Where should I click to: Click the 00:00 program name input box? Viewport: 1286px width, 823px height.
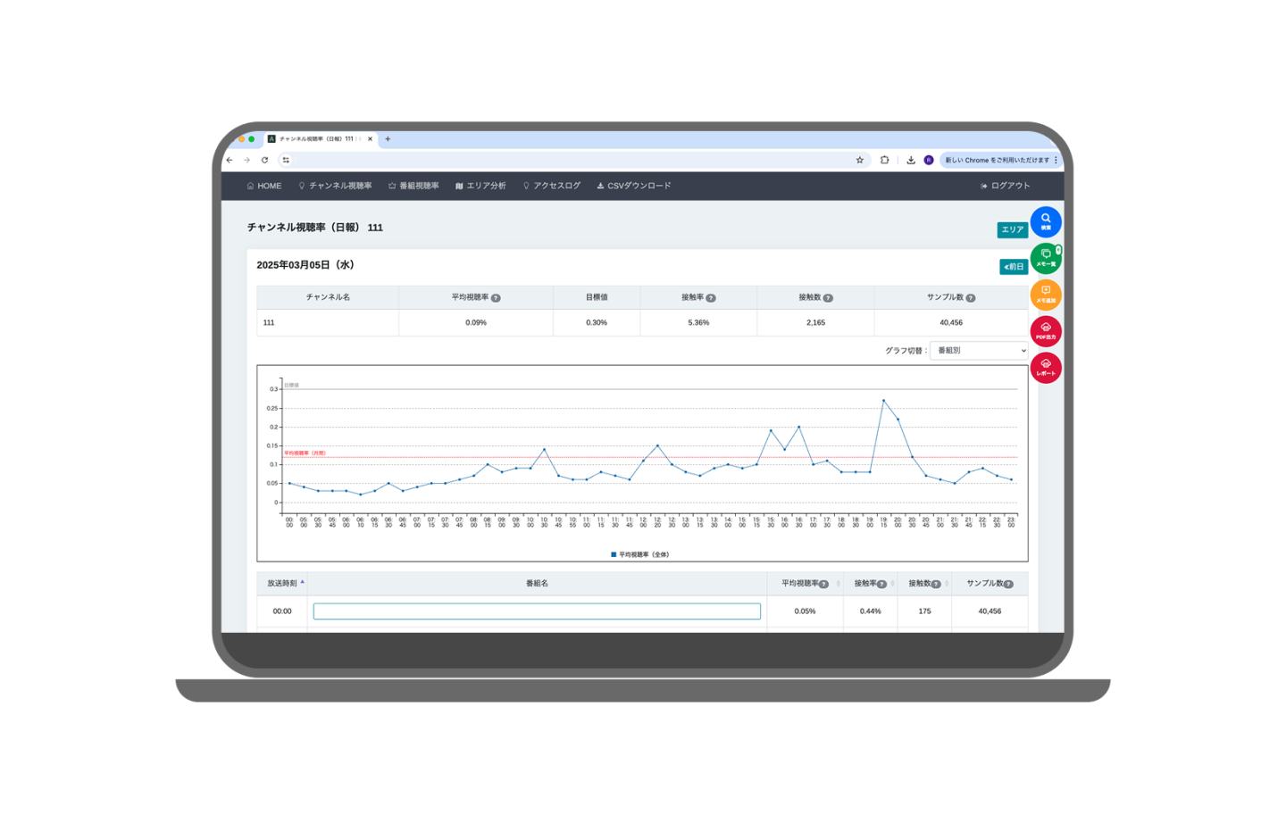pos(537,611)
